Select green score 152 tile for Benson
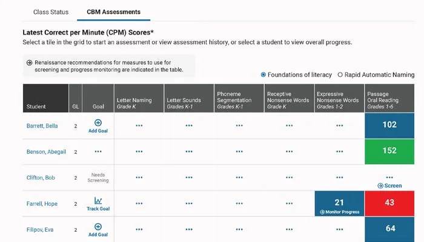The width and height of the screenshot is (424, 242). [x=389, y=151]
